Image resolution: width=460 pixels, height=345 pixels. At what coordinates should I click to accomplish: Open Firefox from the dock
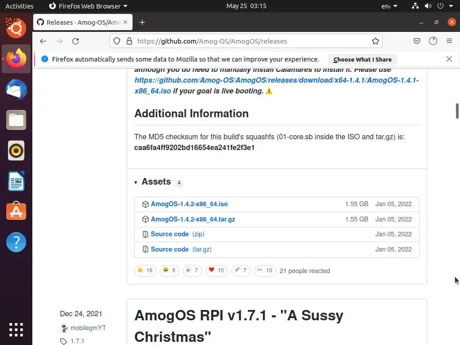(16, 59)
